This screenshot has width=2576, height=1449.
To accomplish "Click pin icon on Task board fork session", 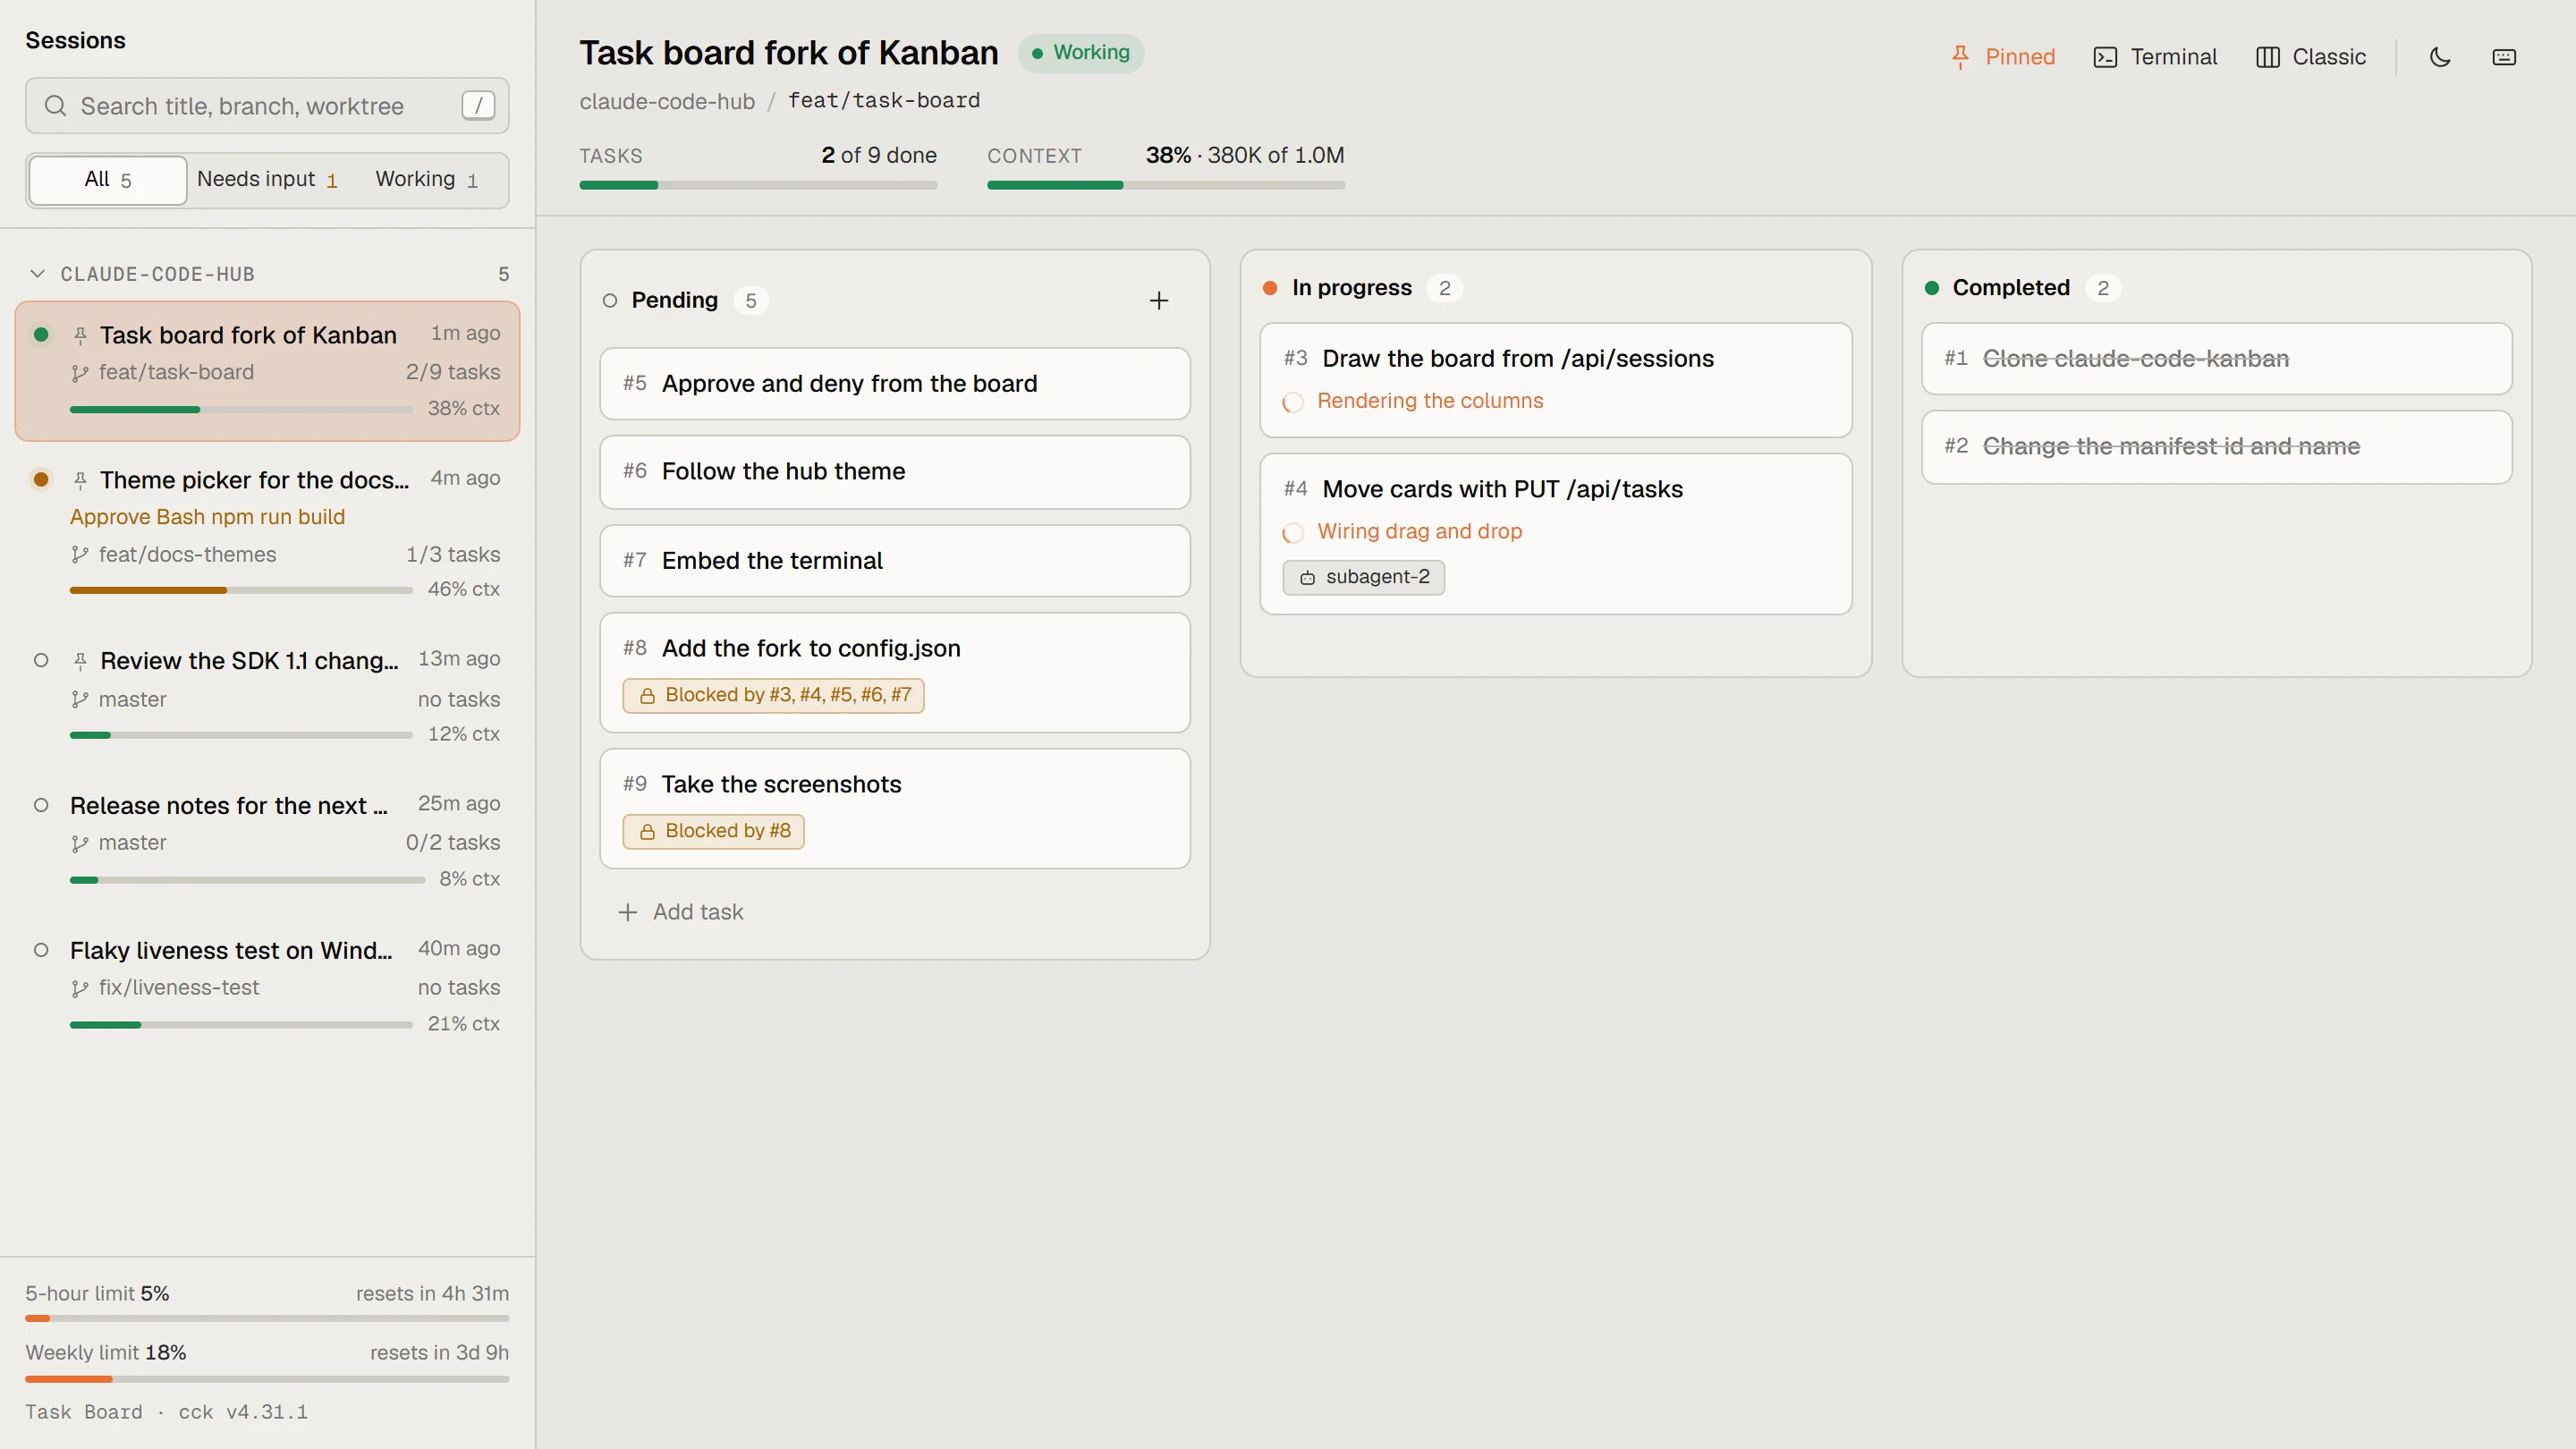I will click(x=80, y=335).
